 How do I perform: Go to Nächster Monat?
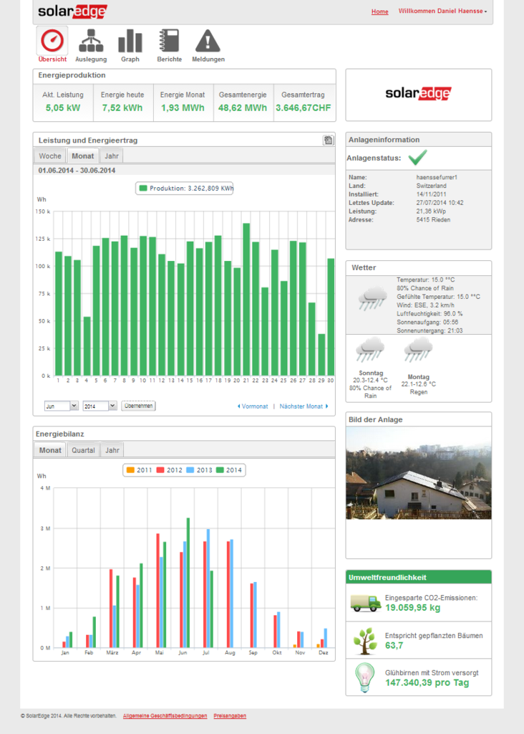point(304,406)
